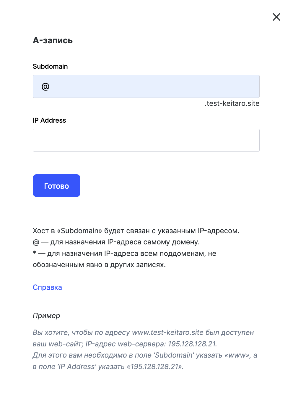Click the example line mentioning www.test-keitaro.site
This screenshot has width=293, height=408.
pos(143,333)
